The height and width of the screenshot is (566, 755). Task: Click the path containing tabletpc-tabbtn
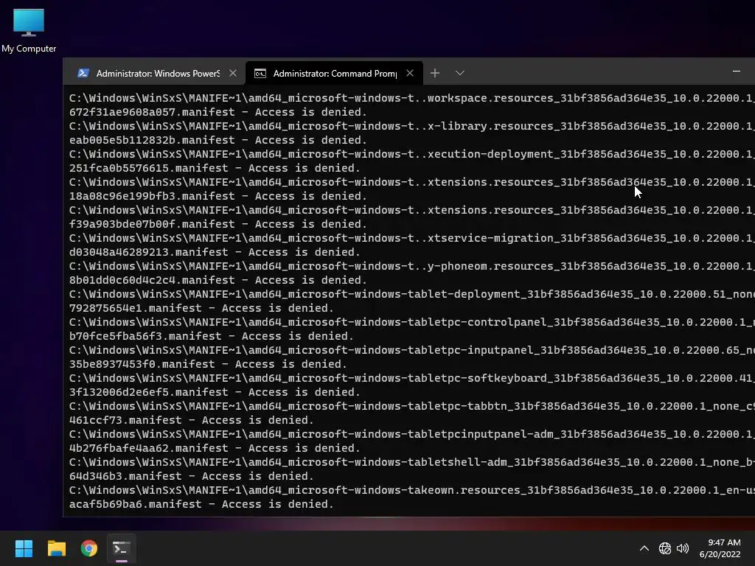click(411, 406)
